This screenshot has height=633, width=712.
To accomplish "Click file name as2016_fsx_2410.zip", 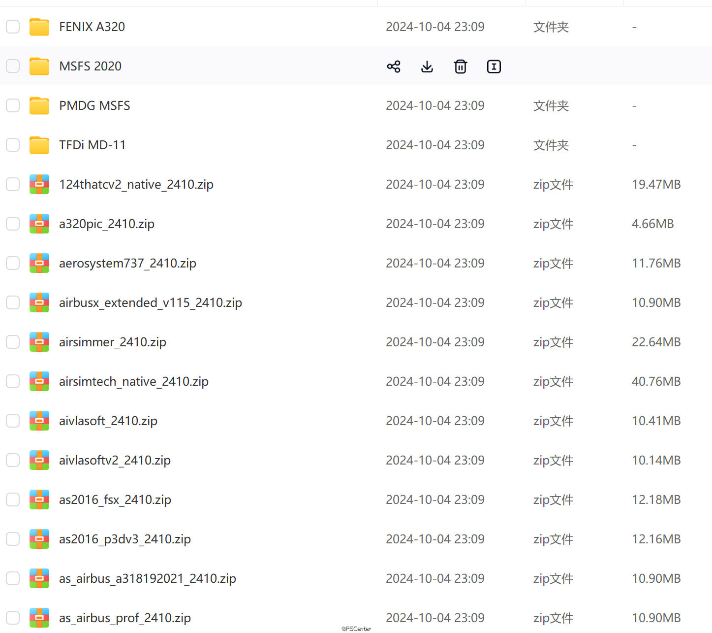I will tap(115, 500).
